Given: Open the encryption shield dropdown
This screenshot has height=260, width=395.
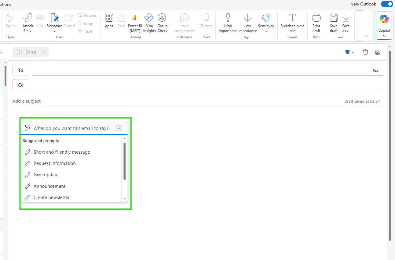Looking at the screenshot, I should (349, 52).
